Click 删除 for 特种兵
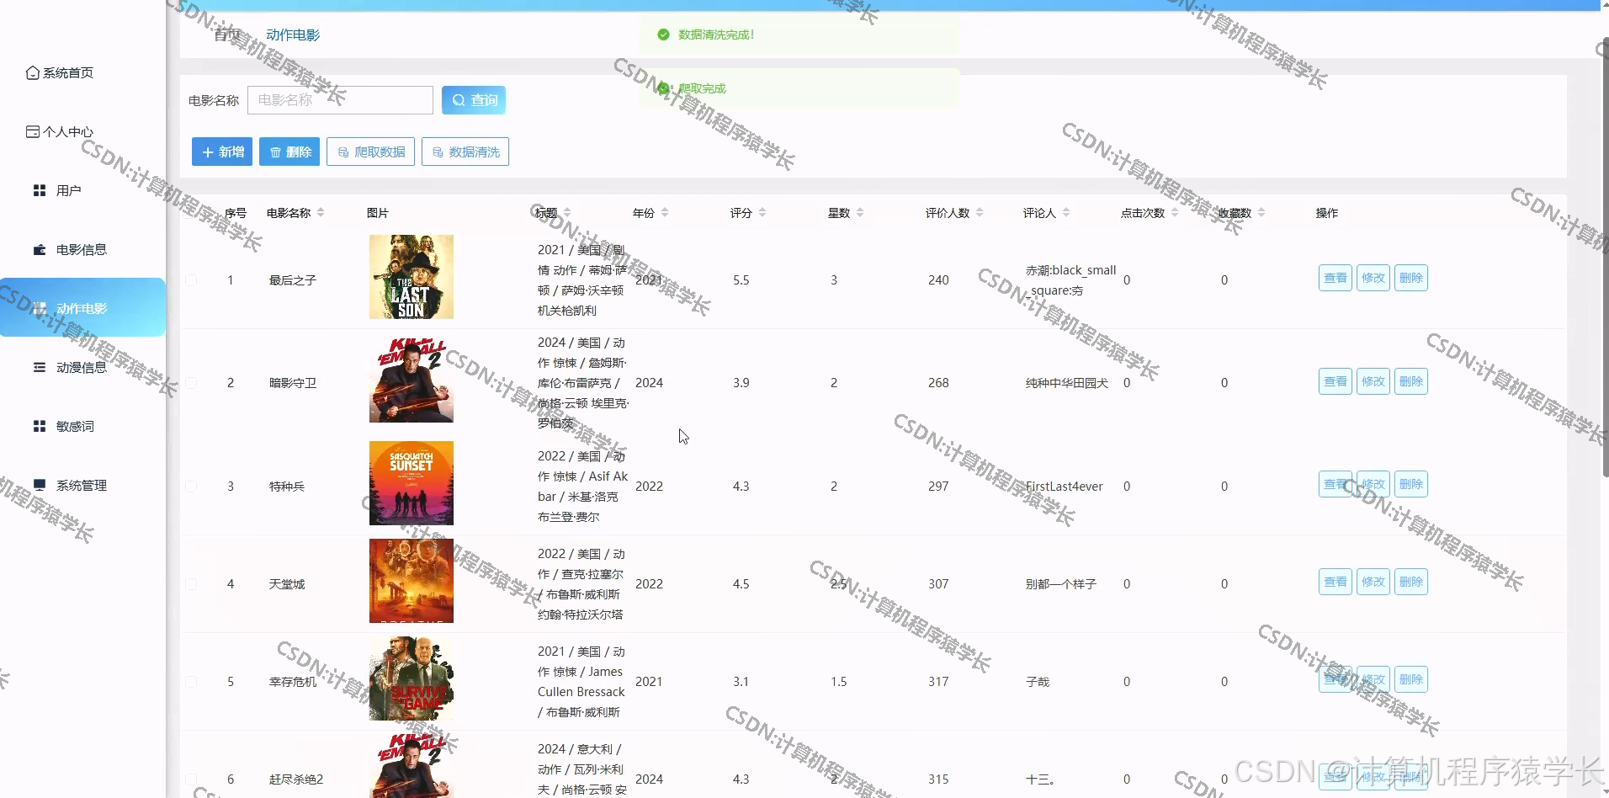Image resolution: width=1609 pixels, height=798 pixels. pyautogui.click(x=1411, y=484)
